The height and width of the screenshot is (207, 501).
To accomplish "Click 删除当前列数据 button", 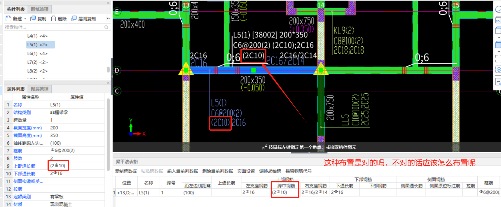I will pos(217,171).
